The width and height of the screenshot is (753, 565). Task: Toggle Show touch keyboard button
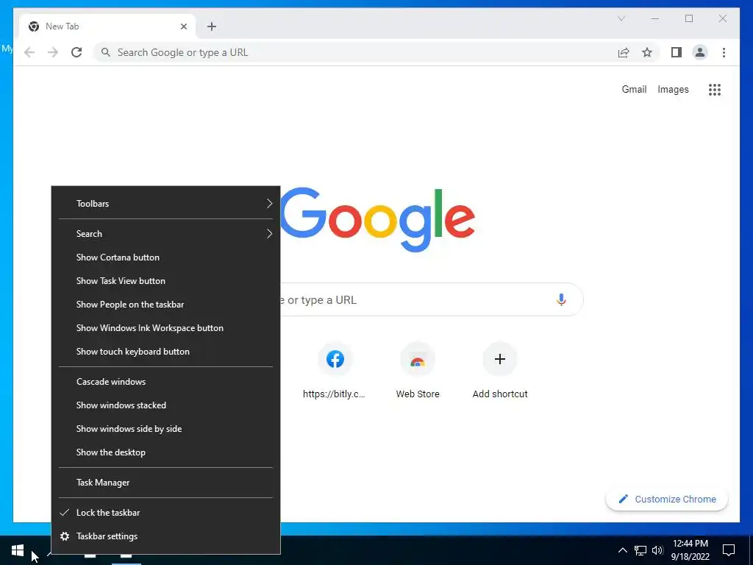(x=165, y=352)
